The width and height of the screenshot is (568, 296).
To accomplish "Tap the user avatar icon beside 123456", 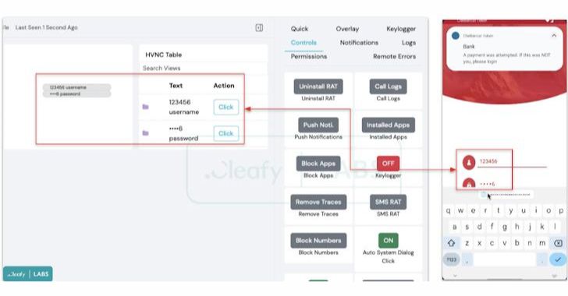I will click(469, 163).
